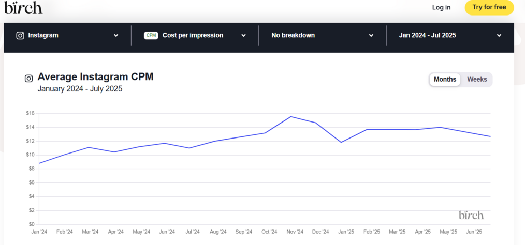Open the Jan 2024 - Jul 2025 date range dropdown
The width and height of the screenshot is (525, 245).
click(450, 36)
